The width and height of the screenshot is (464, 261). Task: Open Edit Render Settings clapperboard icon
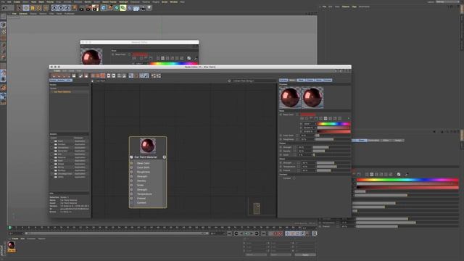[95, 8]
